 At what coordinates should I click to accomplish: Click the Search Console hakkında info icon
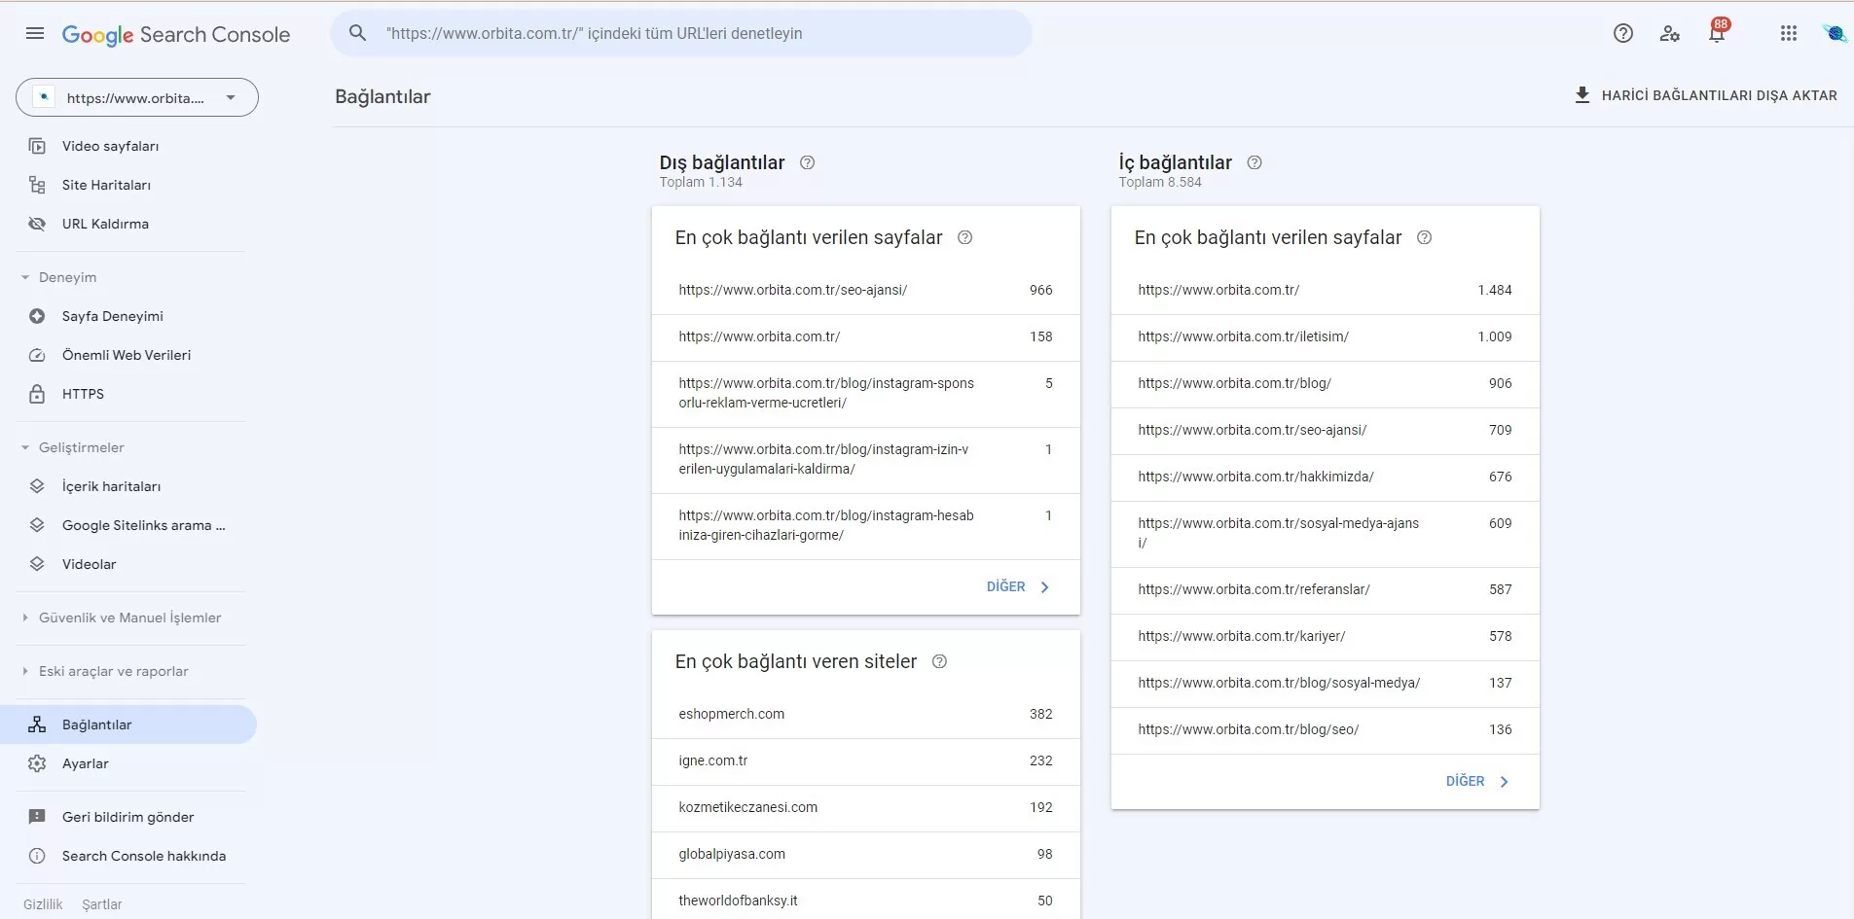(37, 856)
